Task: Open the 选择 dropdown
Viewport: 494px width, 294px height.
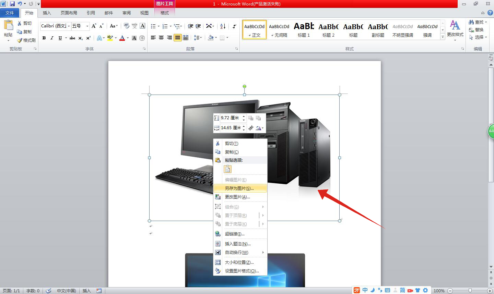Action: [x=478, y=37]
